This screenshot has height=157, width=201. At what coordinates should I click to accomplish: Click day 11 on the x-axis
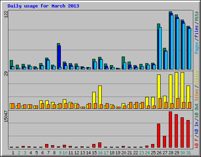71,153
